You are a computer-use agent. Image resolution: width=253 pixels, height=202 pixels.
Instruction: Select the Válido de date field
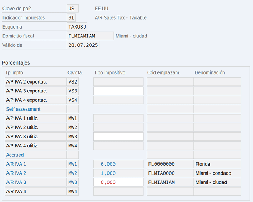(x=83, y=45)
